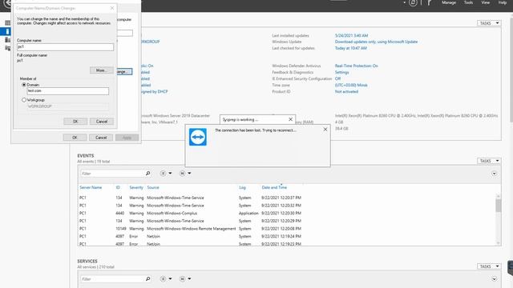Click the Change... button in System Properties

click(124, 71)
